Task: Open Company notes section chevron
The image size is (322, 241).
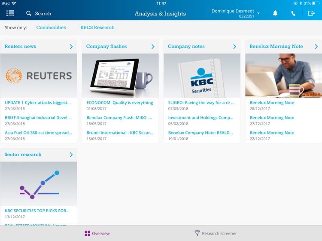Action: (234, 47)
